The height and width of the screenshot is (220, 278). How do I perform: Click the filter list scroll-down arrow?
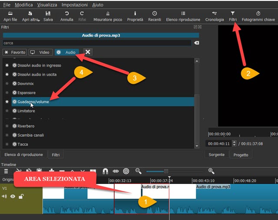coord(197,146)
